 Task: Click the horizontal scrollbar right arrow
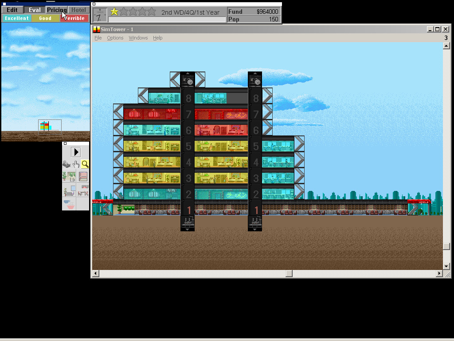point(439,274)
